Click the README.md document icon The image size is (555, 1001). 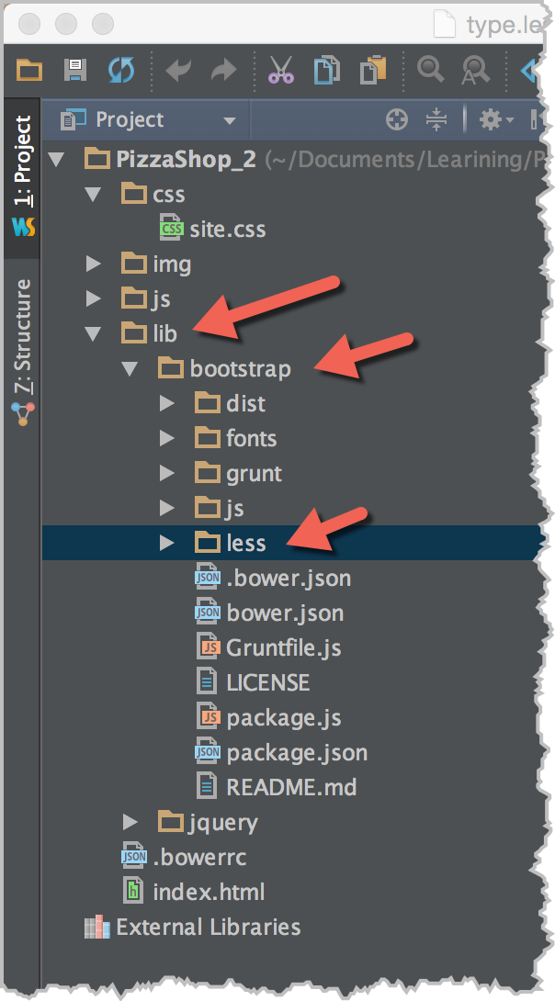click(206, 787)
